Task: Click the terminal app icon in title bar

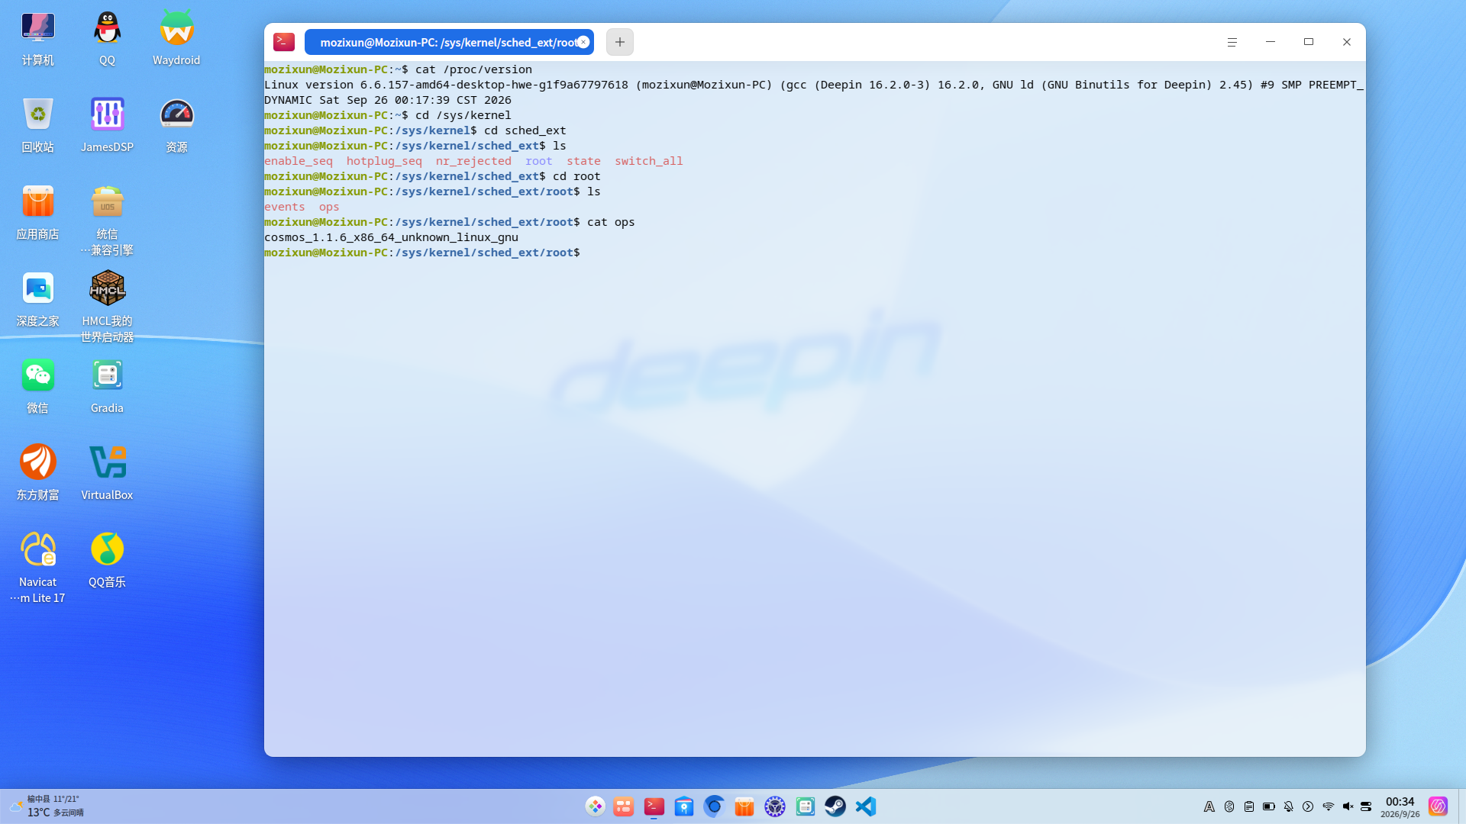Action: pos(284,42)
